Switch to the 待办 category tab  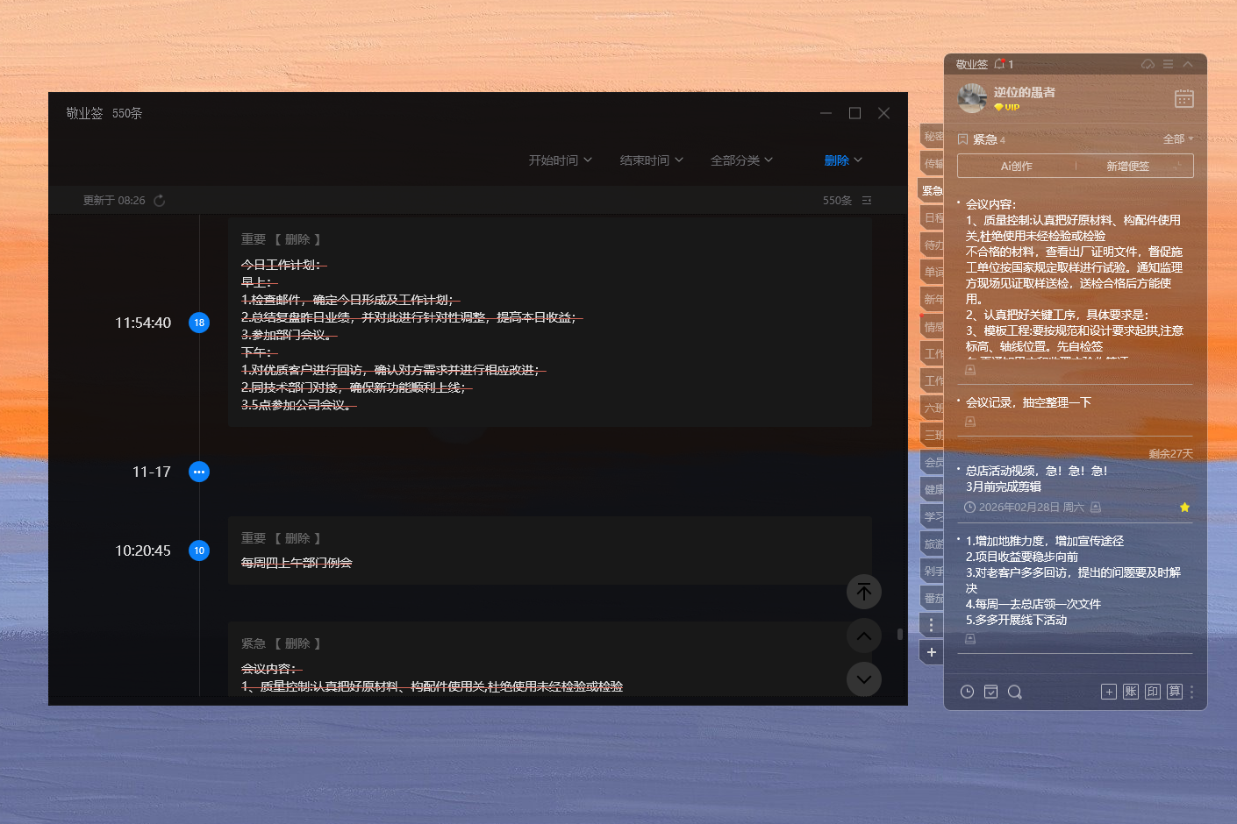932,244
